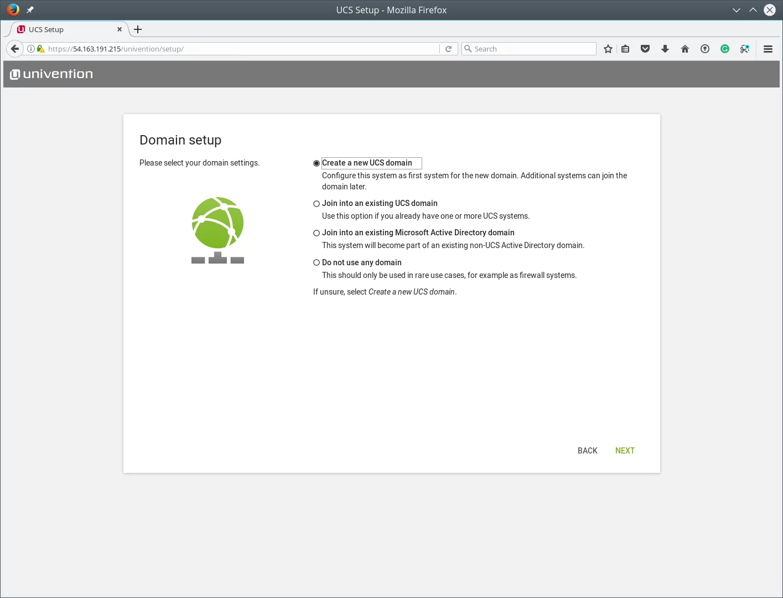Open a new browser tab

(x=138, y=29)
